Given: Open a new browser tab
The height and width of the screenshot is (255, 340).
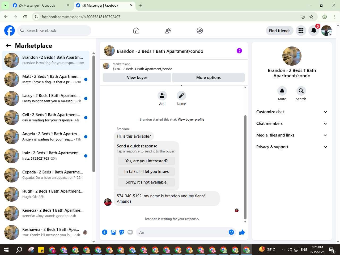Looking at the screenshot, I should pos(141,5).
